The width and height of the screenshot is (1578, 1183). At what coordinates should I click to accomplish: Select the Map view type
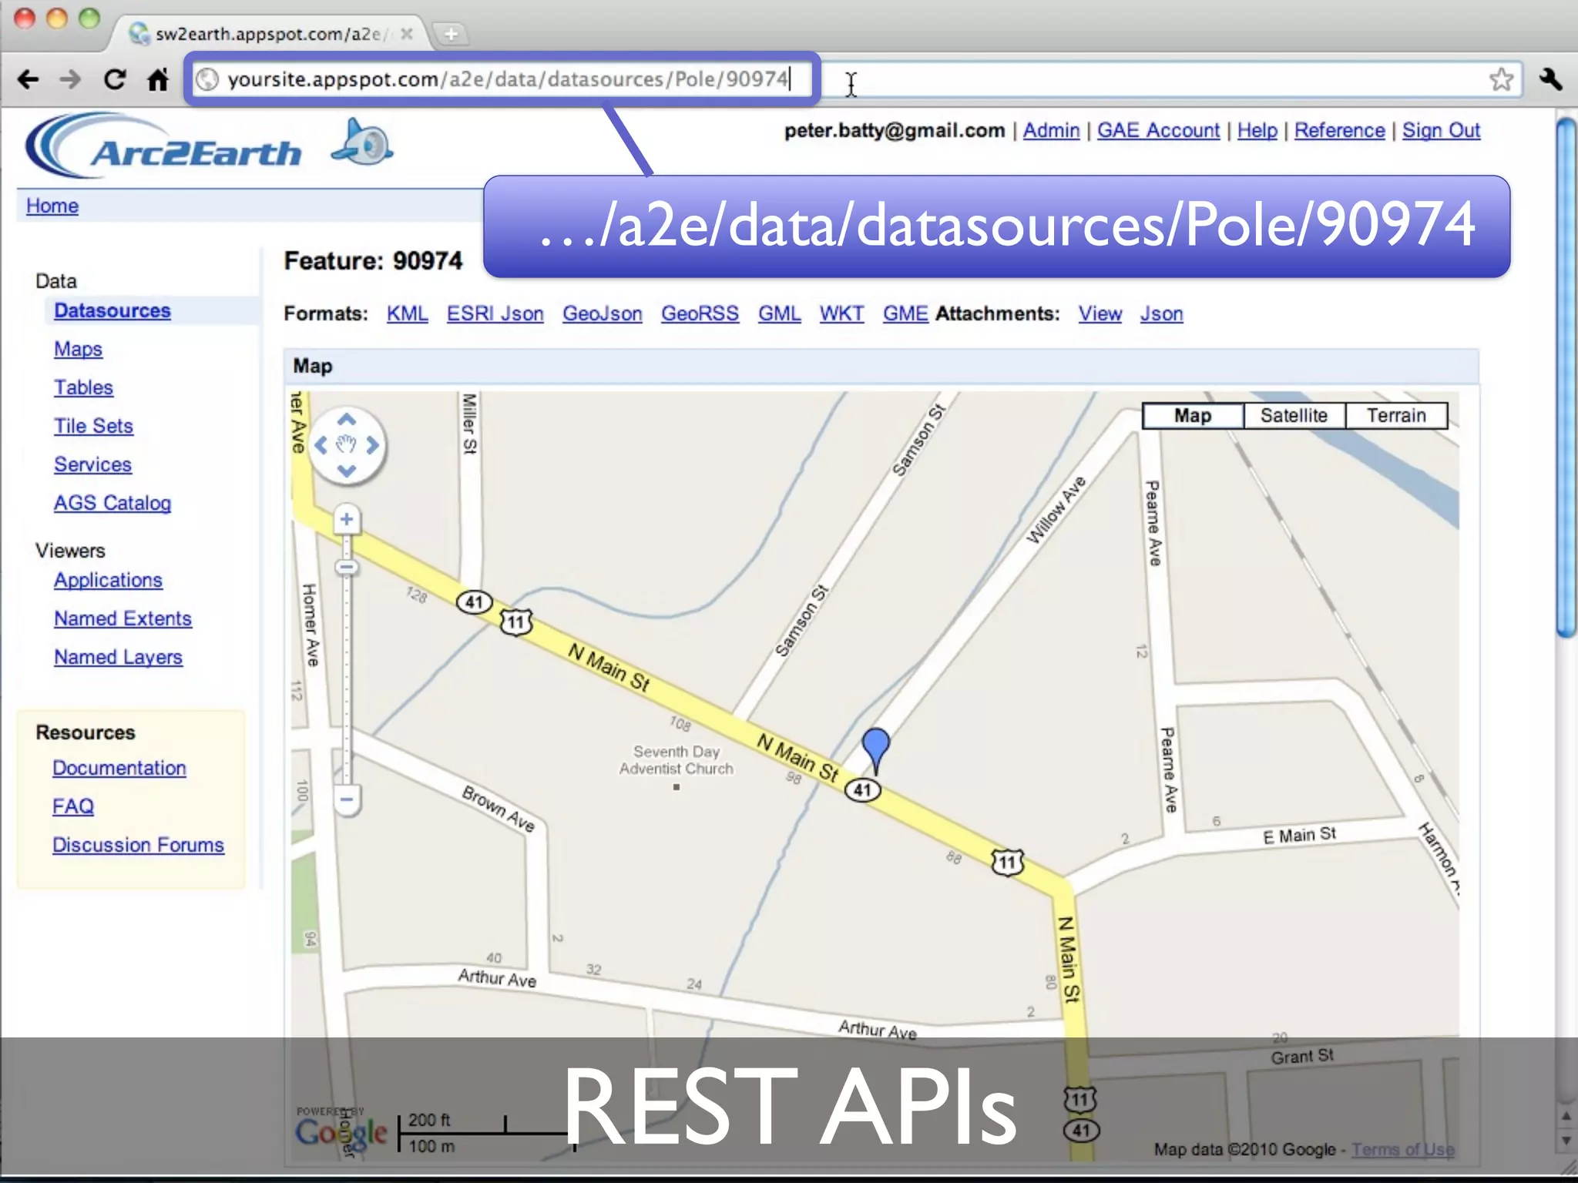(1193, 416)
